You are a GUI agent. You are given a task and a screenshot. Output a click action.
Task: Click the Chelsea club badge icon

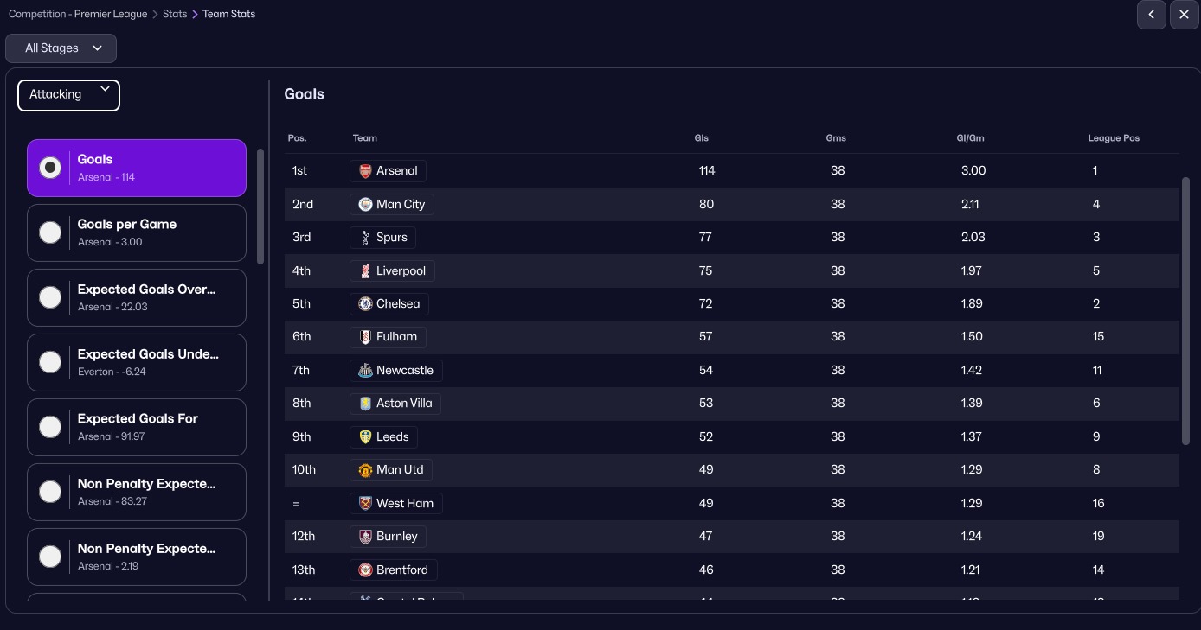click(x=365, y=304)
